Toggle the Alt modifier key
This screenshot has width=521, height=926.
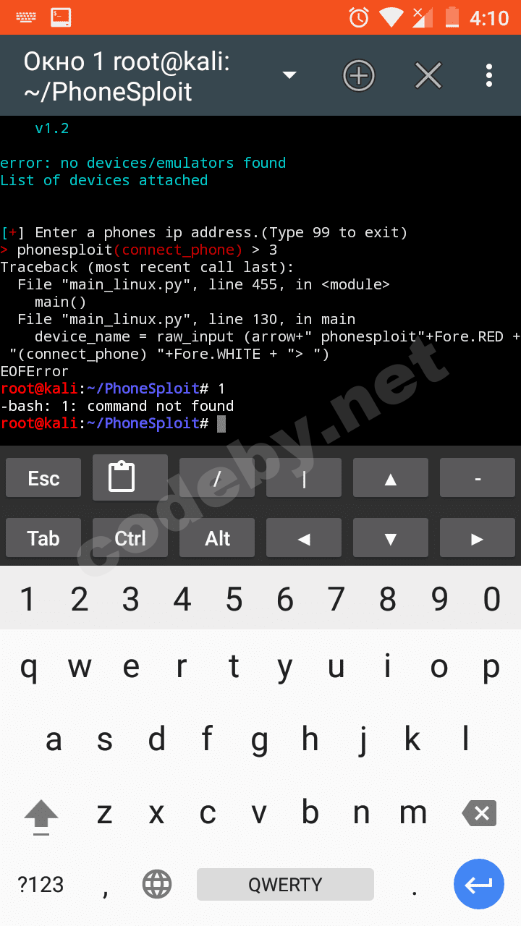(x=217, y=538)
